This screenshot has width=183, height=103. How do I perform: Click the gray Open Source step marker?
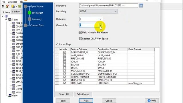(x=26, y=6)
